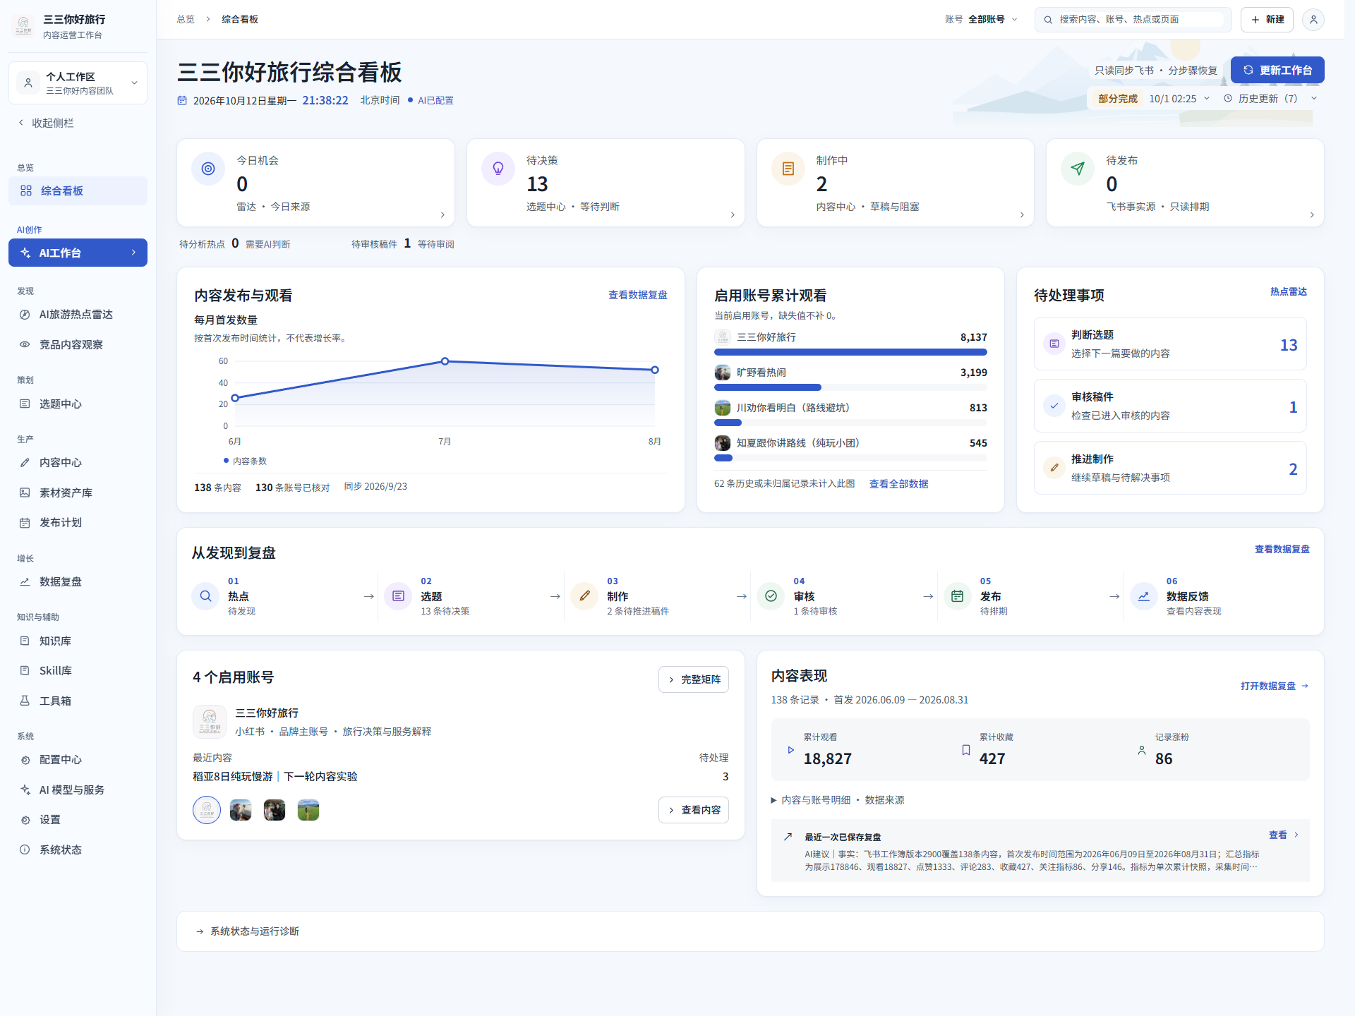
Task: Click 川劝你看明白 views progress bar
Action: pyautogui.click(x=850, y=423)
